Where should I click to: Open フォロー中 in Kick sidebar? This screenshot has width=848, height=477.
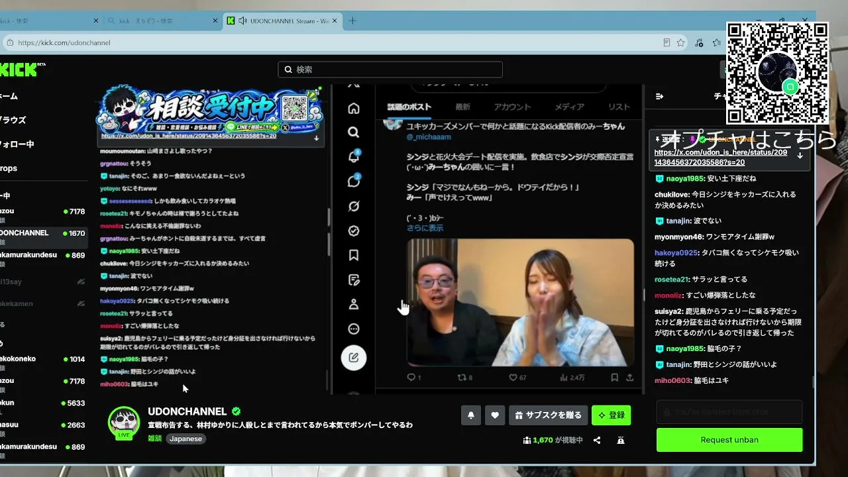point(17,144)
